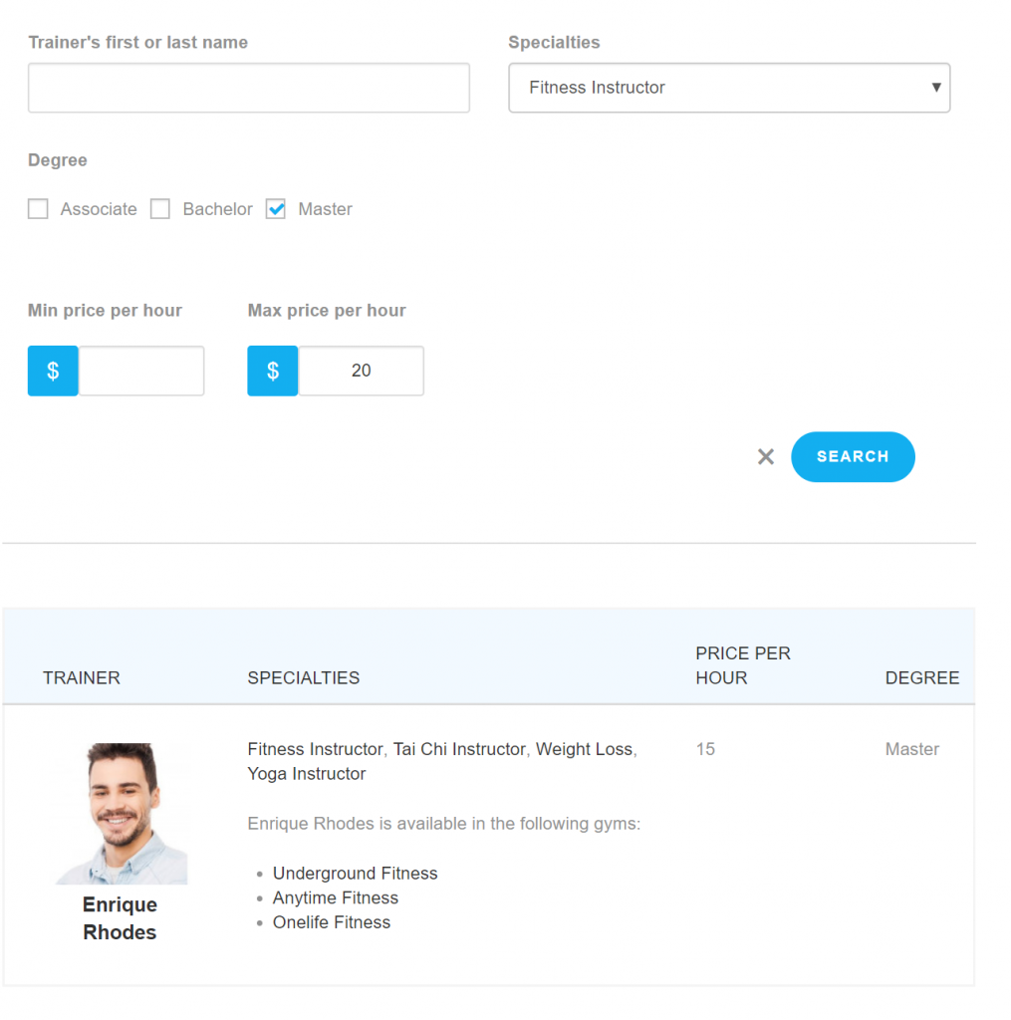This screenshot has height=1020, width=1011.
Task: Open the Yoga Instructor specialty link
Action: pos(306,774)
